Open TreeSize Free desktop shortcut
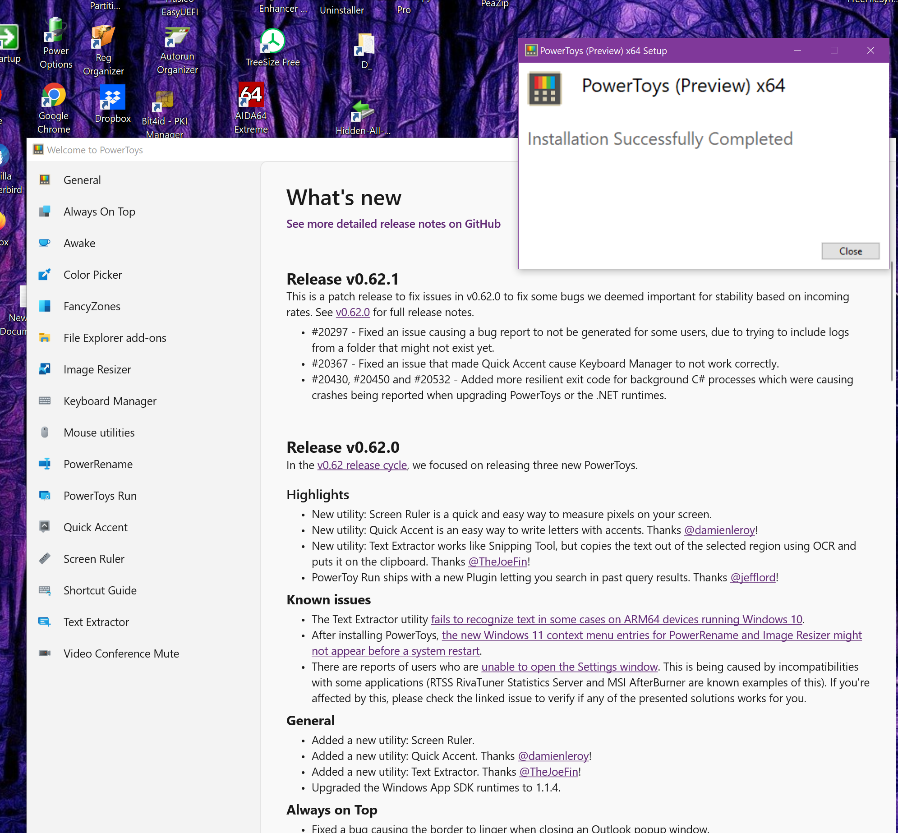 tap(272, 43)
